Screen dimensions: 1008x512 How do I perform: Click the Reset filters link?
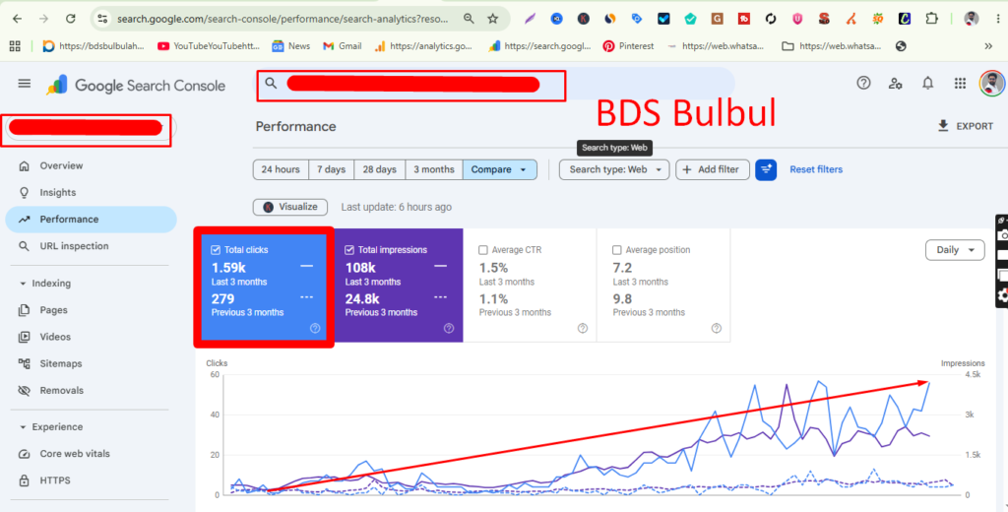coord(816,169)
